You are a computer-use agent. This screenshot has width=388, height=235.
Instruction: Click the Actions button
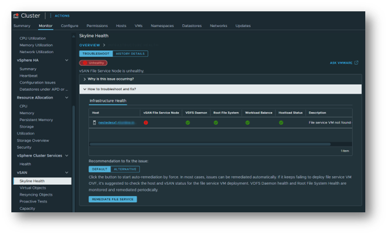click(x=62, y=16)
